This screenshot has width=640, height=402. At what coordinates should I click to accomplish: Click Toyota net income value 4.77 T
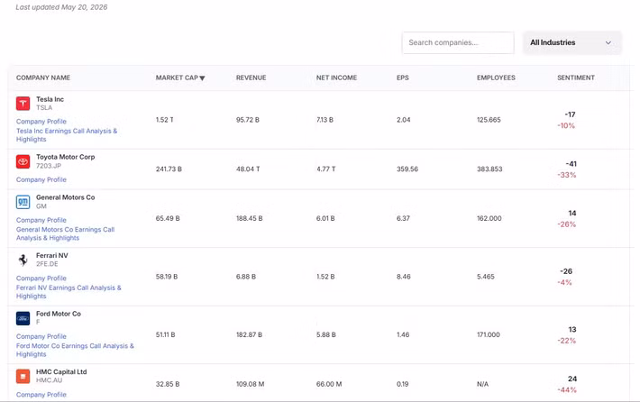[325, 169]
